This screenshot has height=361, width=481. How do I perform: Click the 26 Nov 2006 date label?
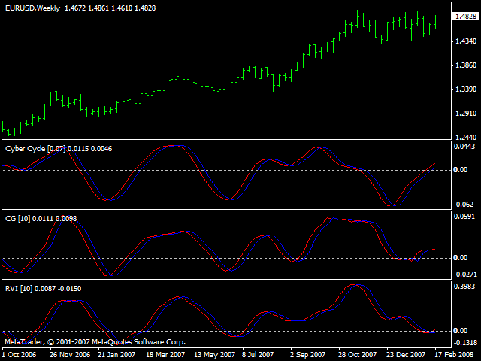70,355
